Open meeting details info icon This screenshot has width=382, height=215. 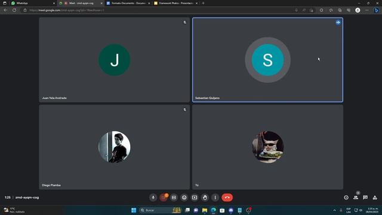pyautogui.click(x=346, y=198)
